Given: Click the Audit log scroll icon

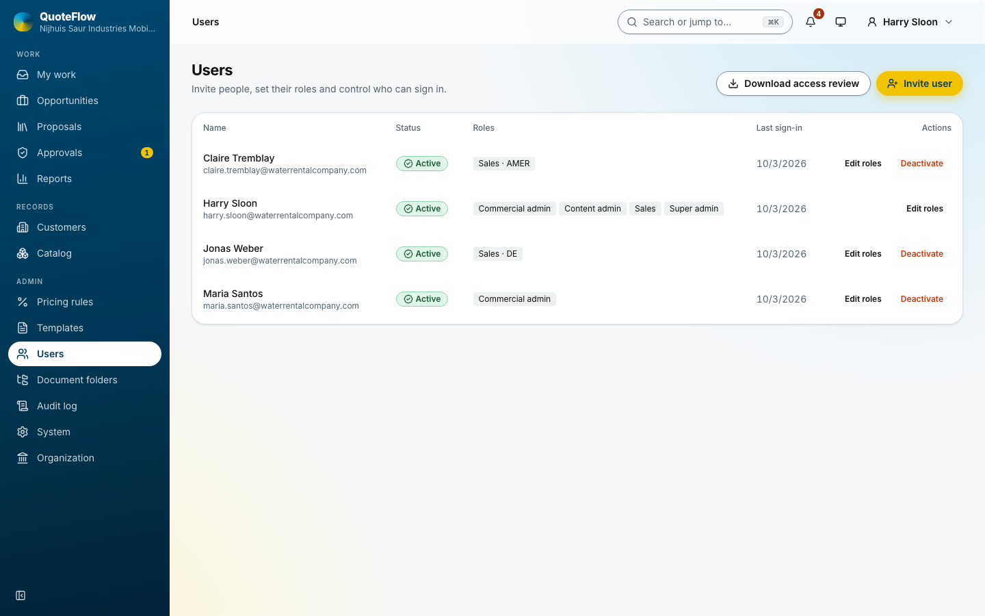Looking at the screenshot, I should point(23,406).
